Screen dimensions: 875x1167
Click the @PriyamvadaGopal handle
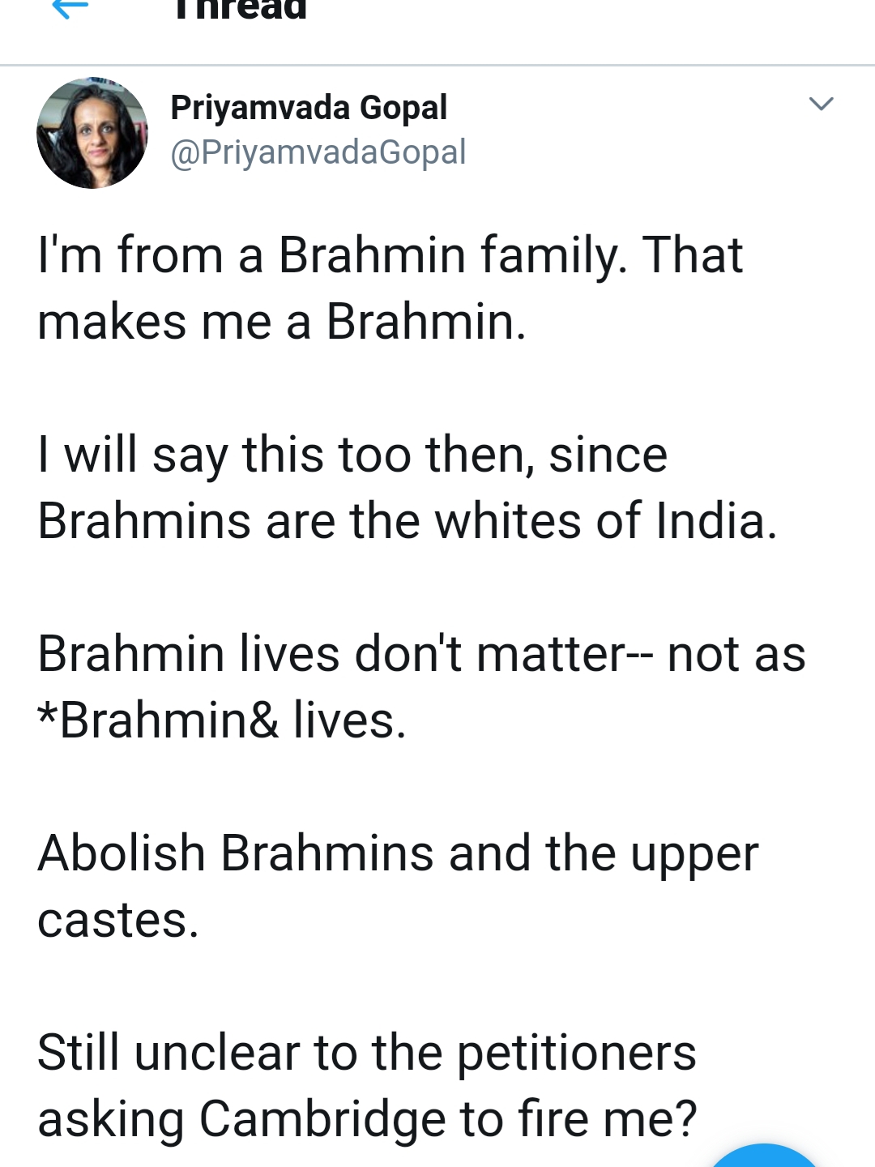click(318, 152)
